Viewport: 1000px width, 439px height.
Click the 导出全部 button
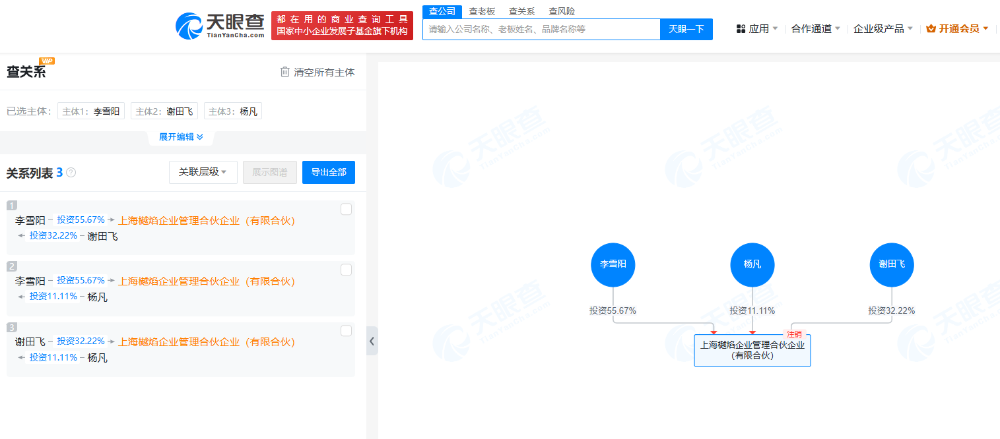[328, 172]
